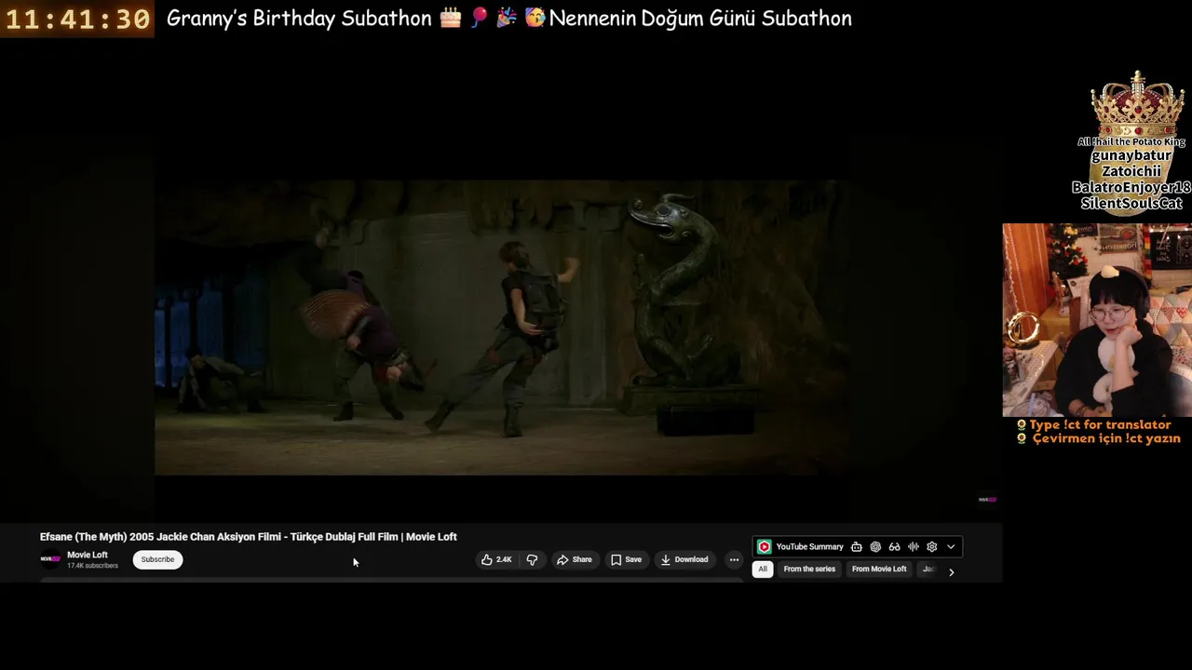Click the Granny's Birthday Subathon title text
This screenshot has width=1192, height=670.
pos(299,19)
